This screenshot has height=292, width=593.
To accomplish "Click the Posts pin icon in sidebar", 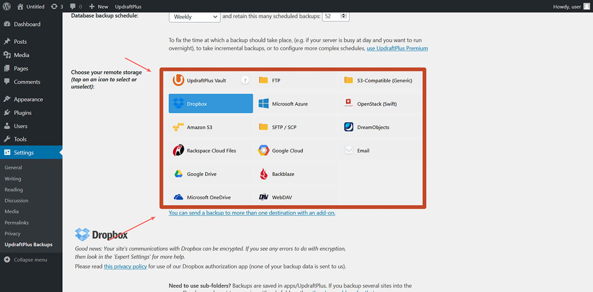I will click(7, 41).
